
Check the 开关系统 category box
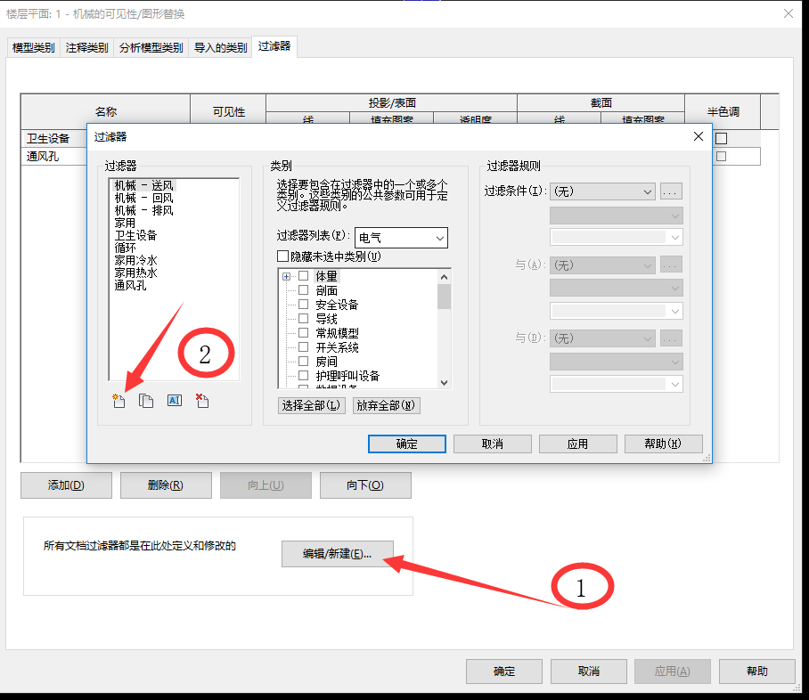(x=303, y=346)
